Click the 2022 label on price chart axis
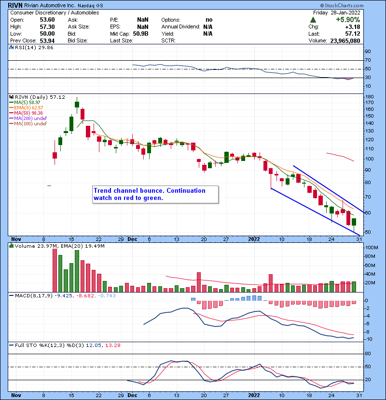Screen dimensions: 386x400 tap(254, 240)
